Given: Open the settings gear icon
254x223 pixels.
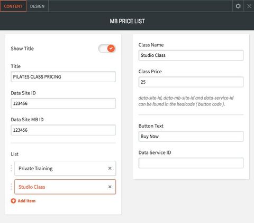Looking at the screenshot, I should coord(238,6).
